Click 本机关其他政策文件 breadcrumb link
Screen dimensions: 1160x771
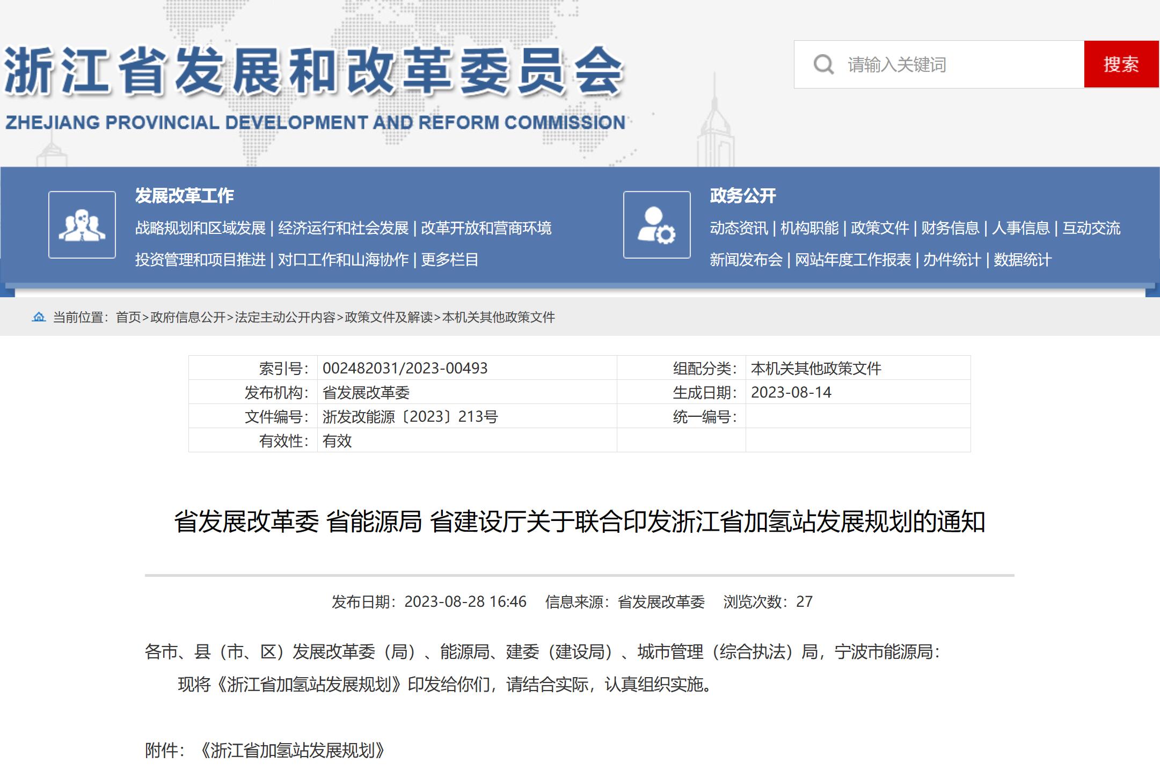499,317
